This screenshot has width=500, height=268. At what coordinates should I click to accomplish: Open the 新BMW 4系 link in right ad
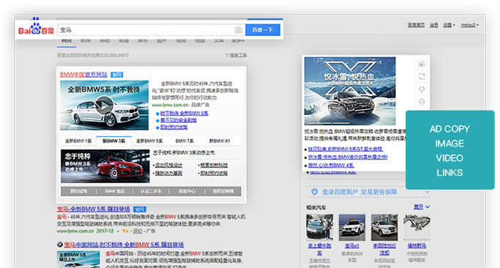click(x=331, y=165)
